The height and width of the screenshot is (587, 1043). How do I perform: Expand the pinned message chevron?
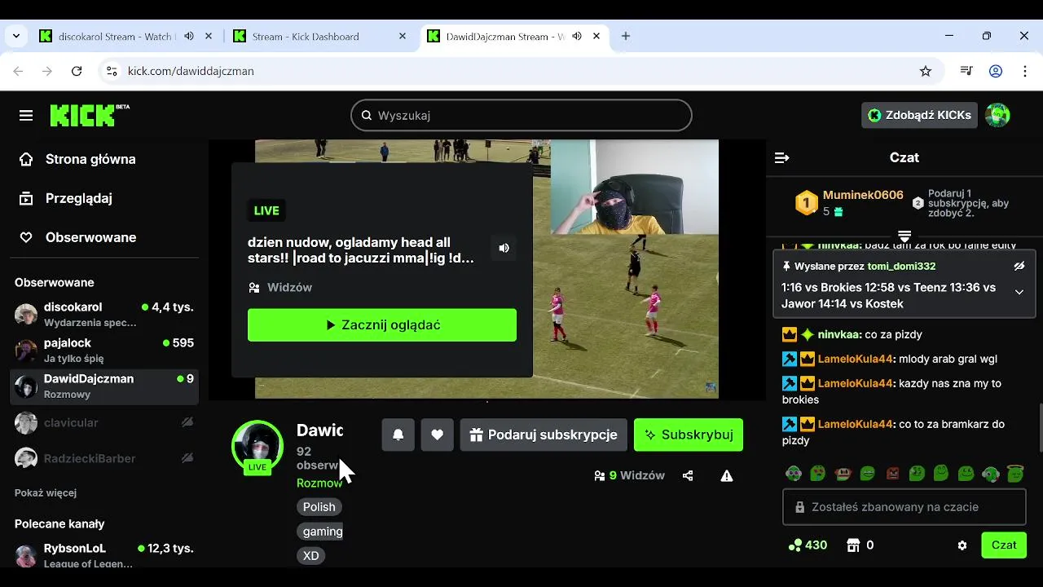[1019, 292]
